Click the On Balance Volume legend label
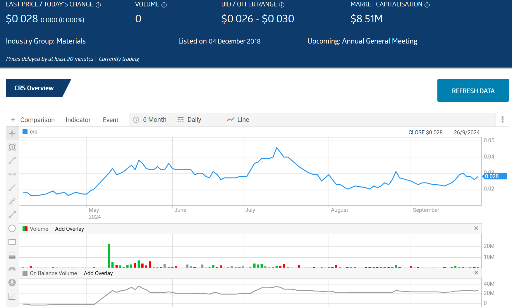 pos(53,273)
